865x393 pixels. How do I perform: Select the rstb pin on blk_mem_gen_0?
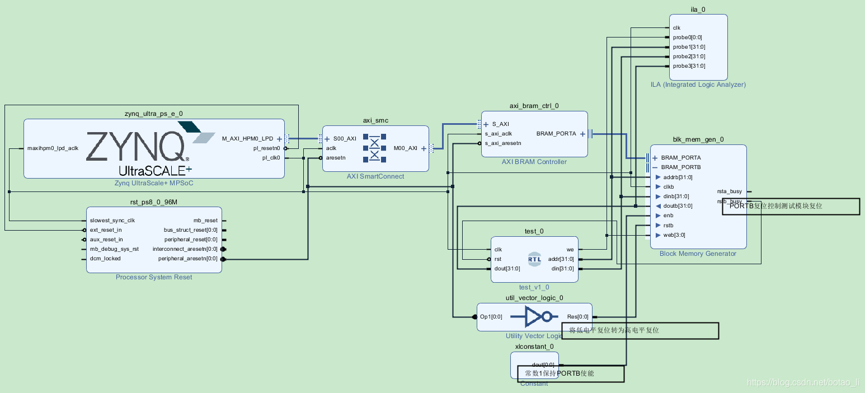point(668,225)
